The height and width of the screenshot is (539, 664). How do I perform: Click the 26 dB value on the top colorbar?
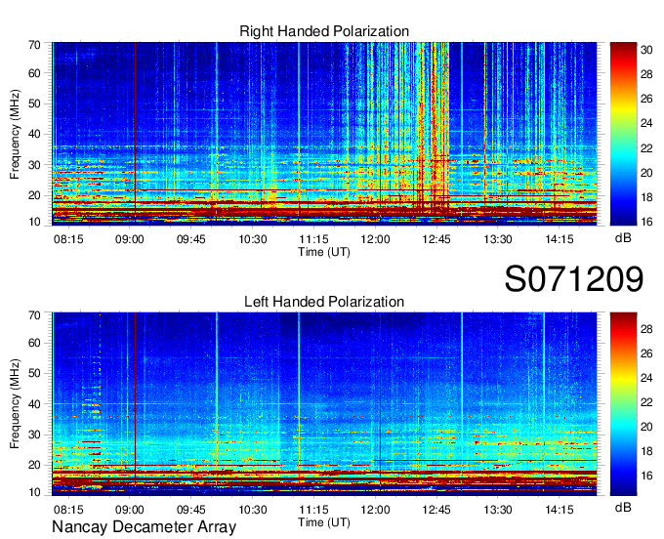coord(646,99)
